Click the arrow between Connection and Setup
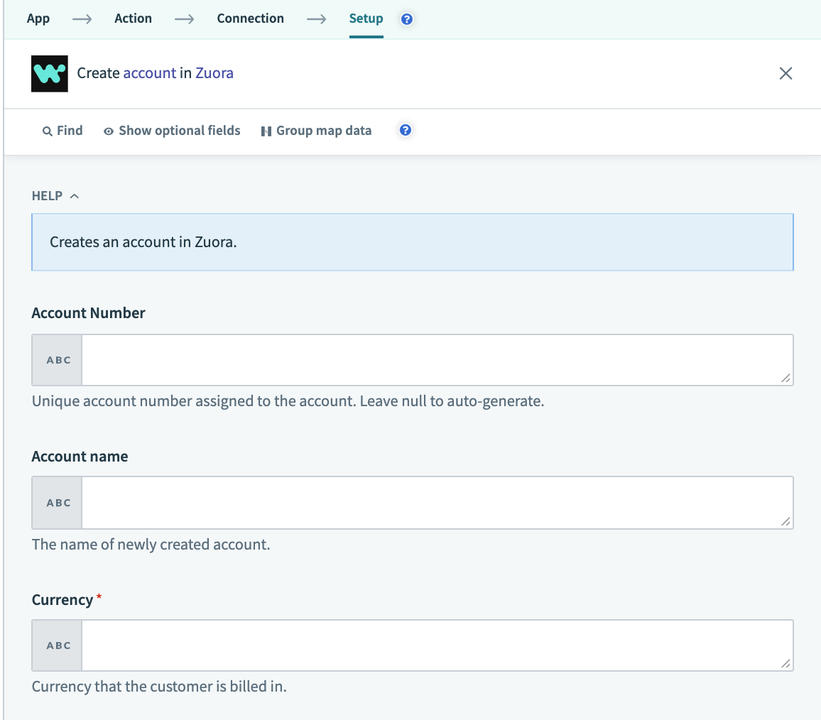821x720 pixels. tap(315, 19)
